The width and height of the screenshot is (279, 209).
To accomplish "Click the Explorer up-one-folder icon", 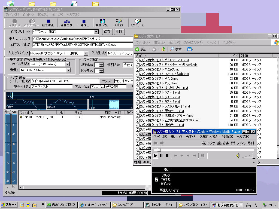I will (163, 49).
